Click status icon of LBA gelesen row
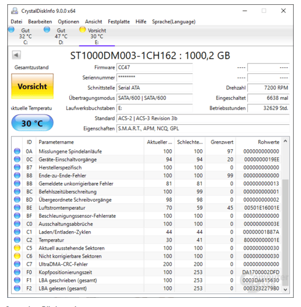 point(17,288)
